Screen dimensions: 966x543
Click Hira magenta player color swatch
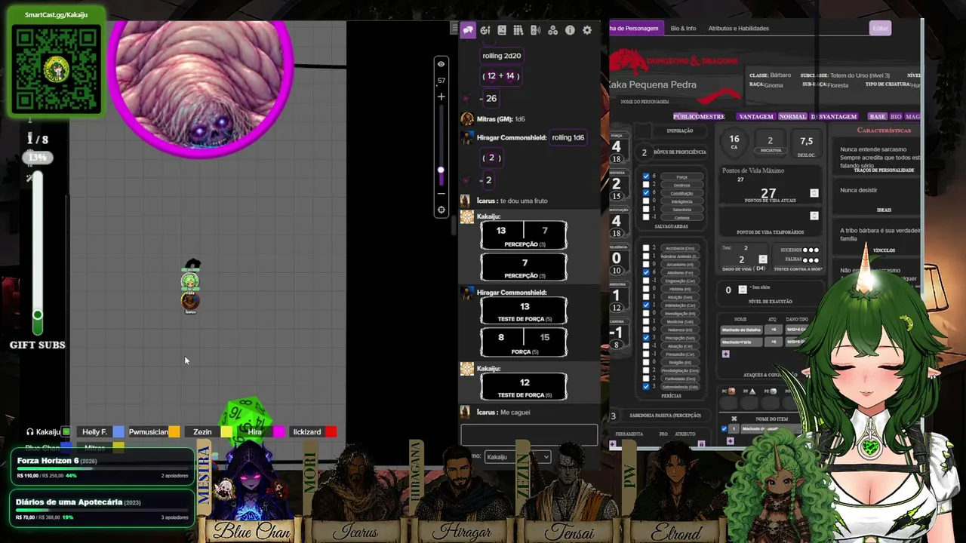click(278, 432)
